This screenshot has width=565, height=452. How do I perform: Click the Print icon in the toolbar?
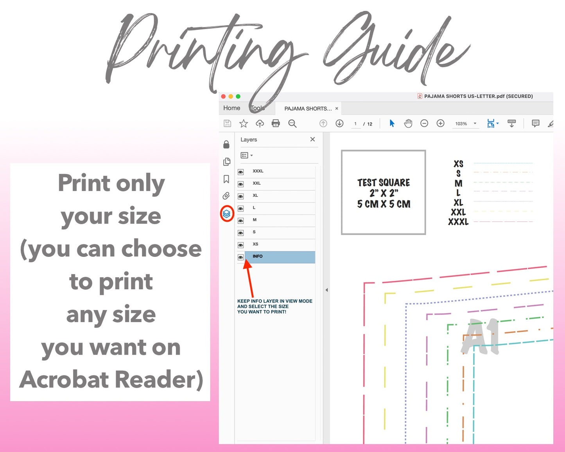coord(276,124)
